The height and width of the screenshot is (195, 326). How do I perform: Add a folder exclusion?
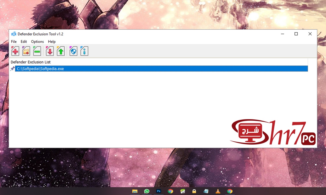point(26,51)
